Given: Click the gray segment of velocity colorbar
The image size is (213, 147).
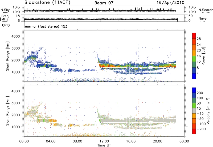Looking at the screenshot, I should (x=194, y=111).
